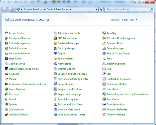Open the Device Manager link
Screen dimensions: 156x125
[x=115, y=48]
